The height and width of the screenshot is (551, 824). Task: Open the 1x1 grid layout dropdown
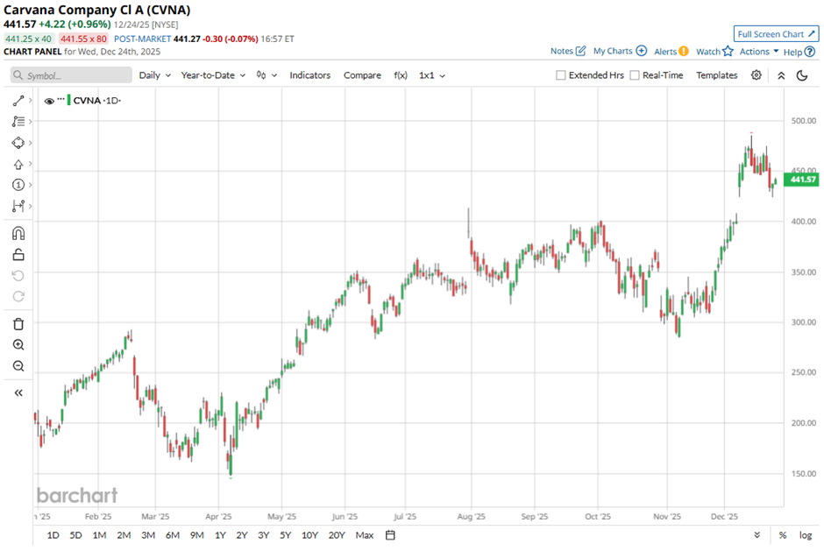tap(431, 75)
